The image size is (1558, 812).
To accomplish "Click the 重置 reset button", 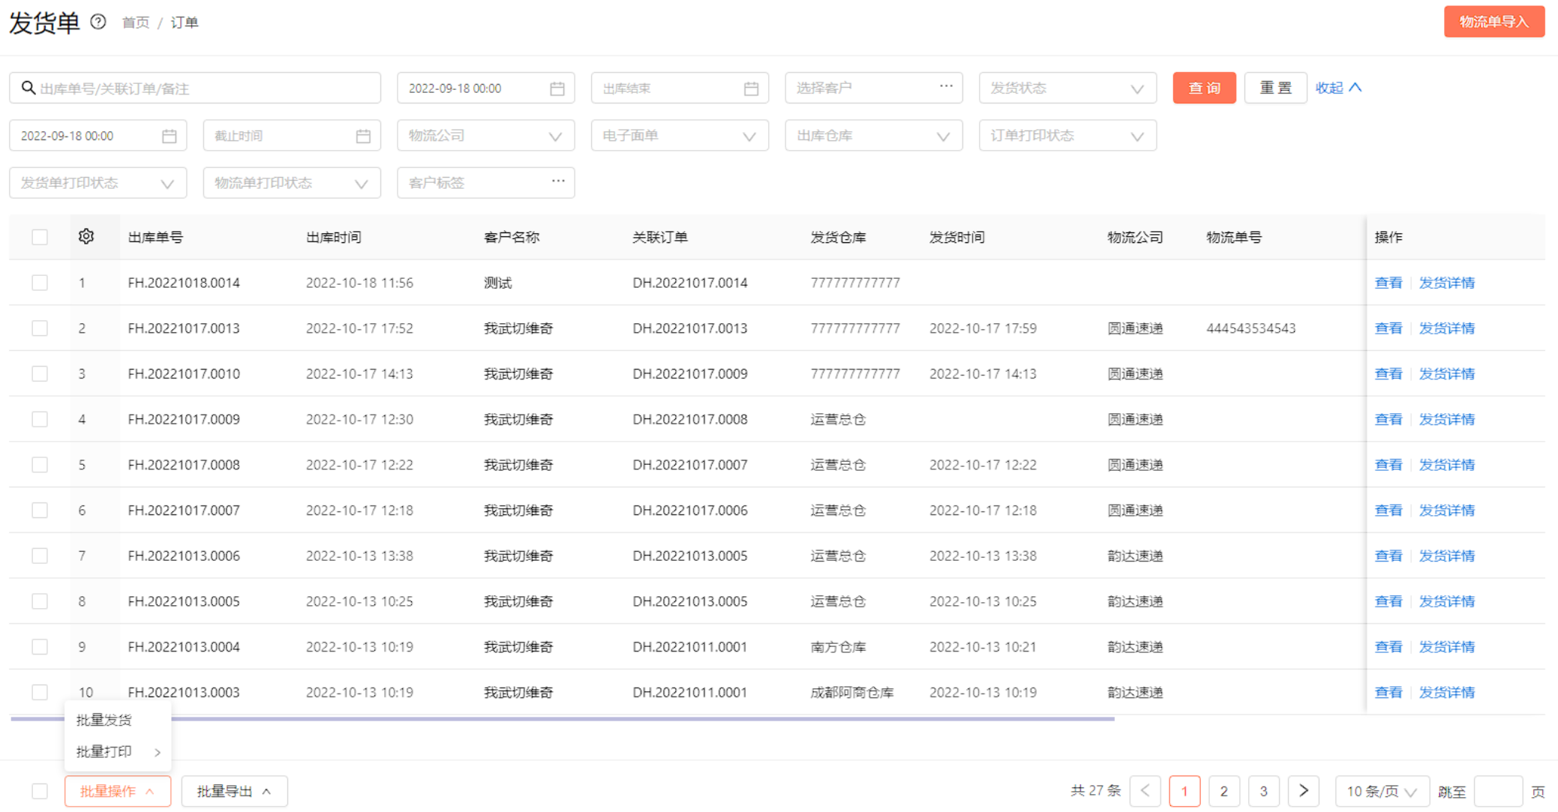I will click(1275, 88).
